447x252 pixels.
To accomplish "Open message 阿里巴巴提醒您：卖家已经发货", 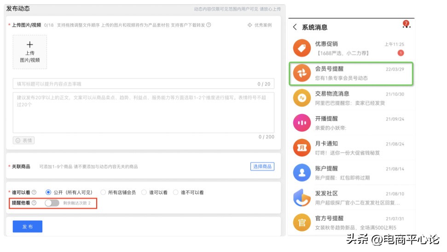I will (x=350, y=103).
